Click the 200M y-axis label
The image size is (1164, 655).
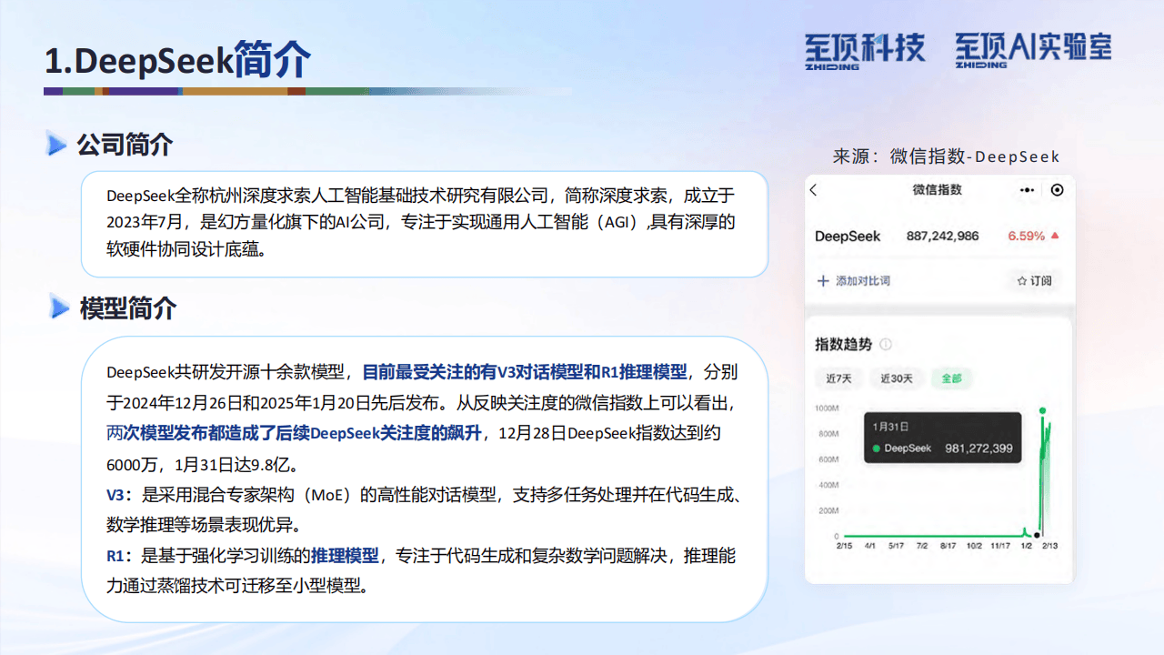[x=828, y=510]
